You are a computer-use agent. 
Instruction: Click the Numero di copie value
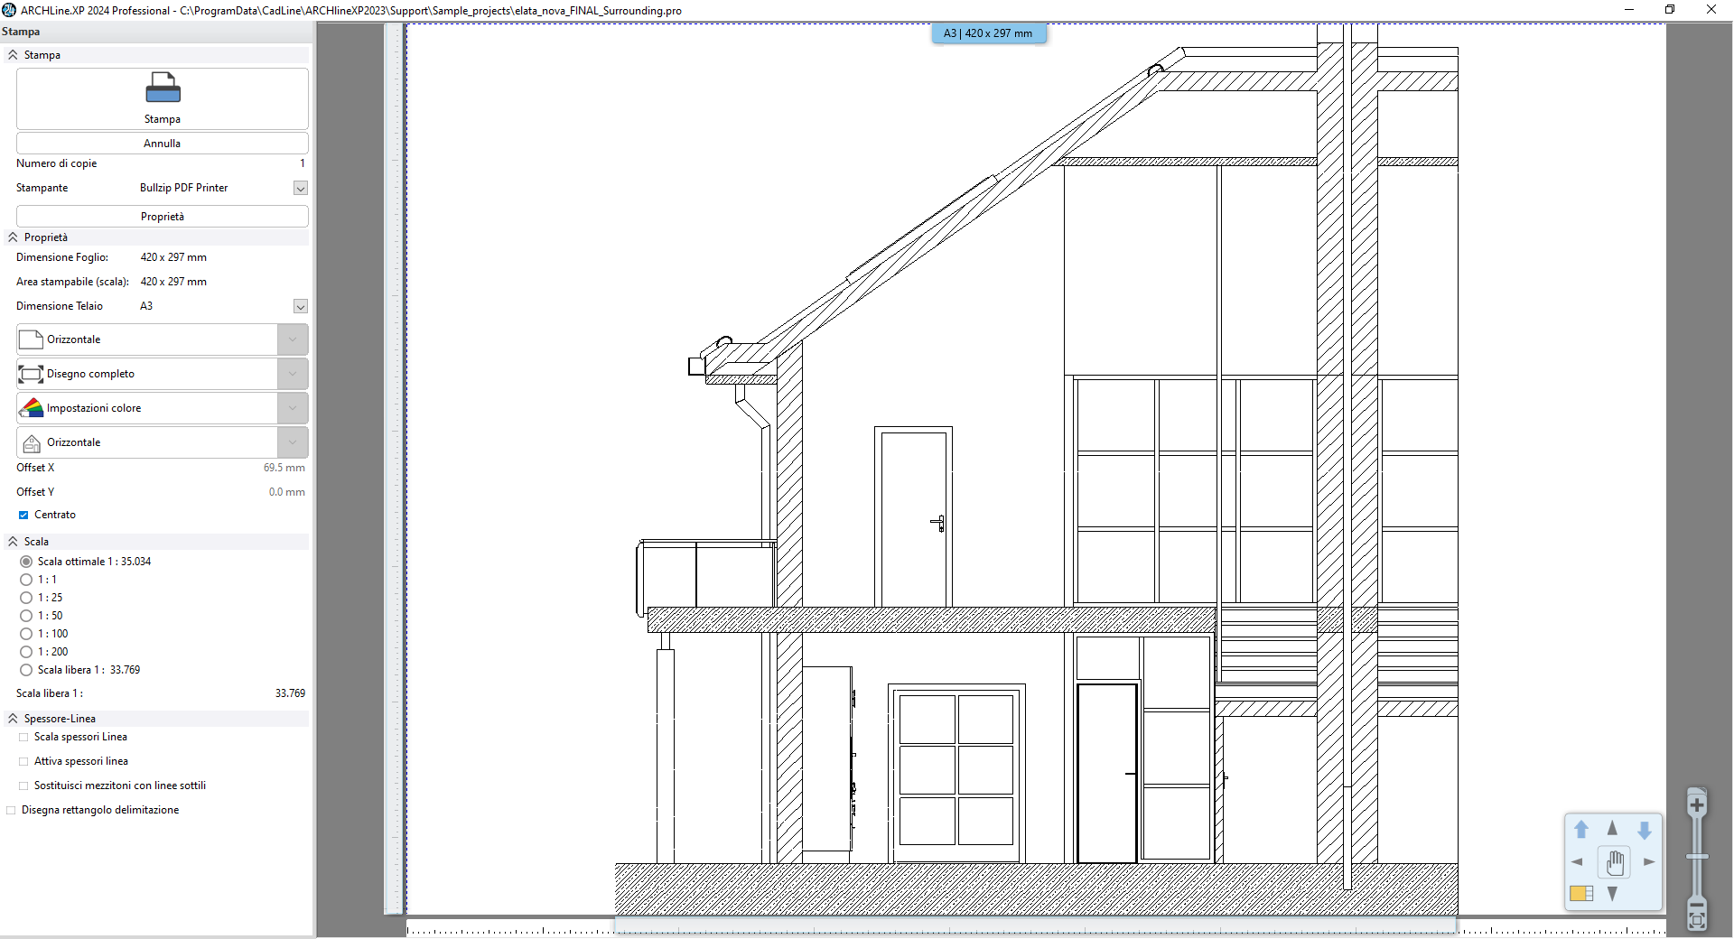coord(303,163)
